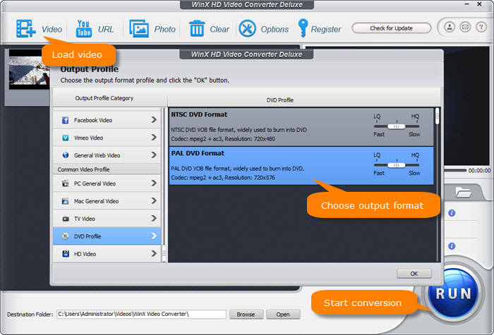Click the Clear label
Viewport: 494px width, 335px height.
click(219, 30)
